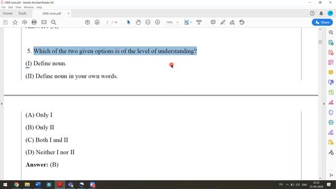This screenshot has width=336, height=189.
Task: Click the page number field
Action: 107,22
